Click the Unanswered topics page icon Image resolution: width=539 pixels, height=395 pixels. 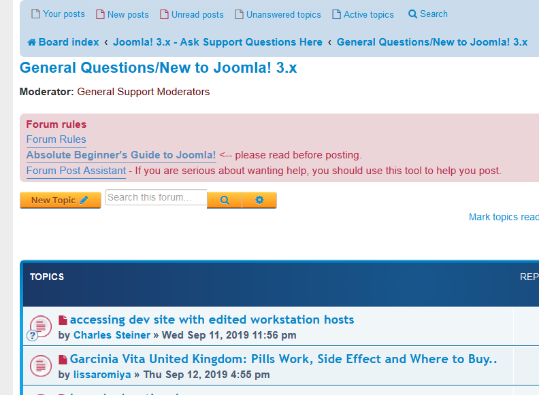click(x=239, y=14)
